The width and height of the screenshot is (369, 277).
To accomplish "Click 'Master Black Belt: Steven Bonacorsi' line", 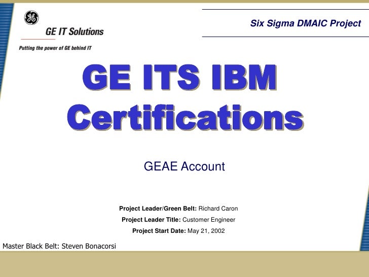I will tap(59, 246).
